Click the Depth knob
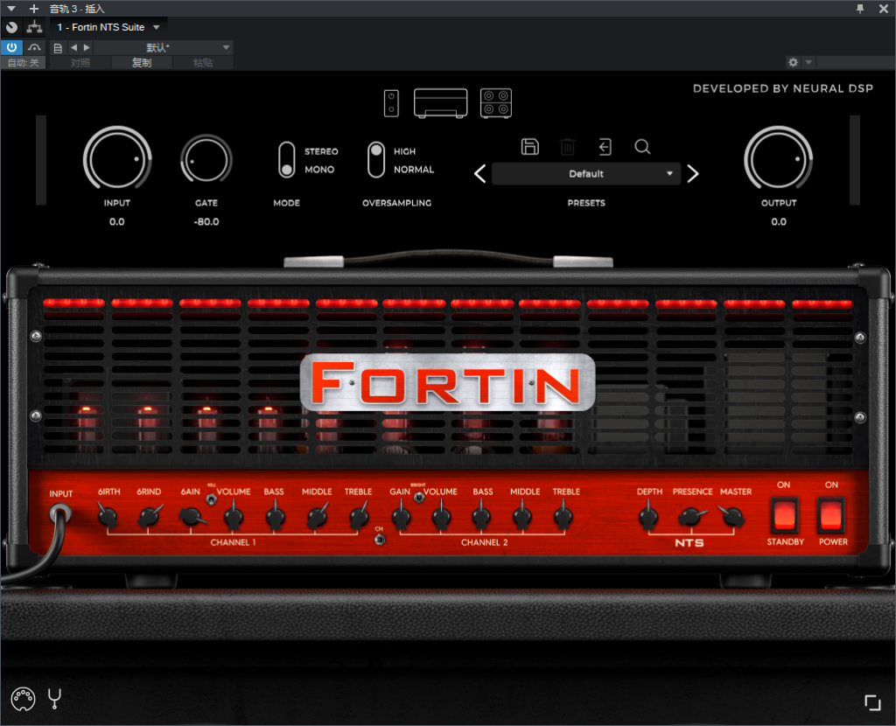The image size is (896, 726). pyautogui.click(x=648, y=517)
